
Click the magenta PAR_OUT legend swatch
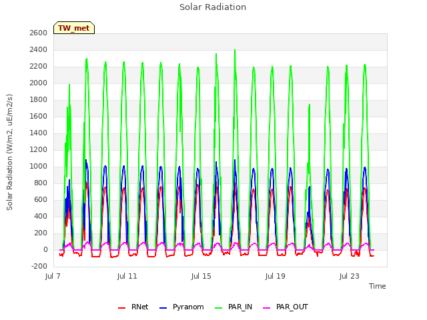pyautogui.click(x=267, y=308)
